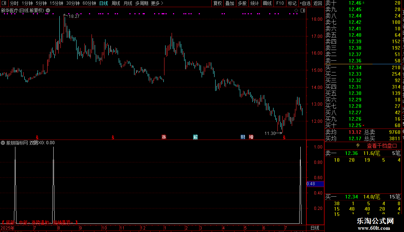Click the 买均 value 12.17

tap(355, 138)
